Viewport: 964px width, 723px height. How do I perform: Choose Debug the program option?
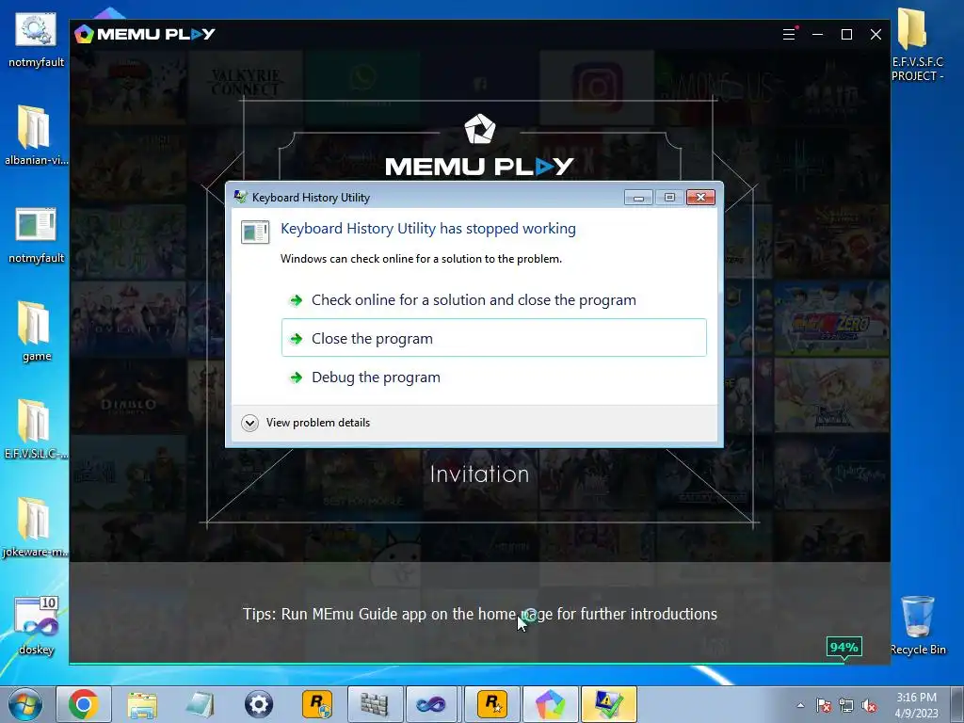pyautogui.click(x=376, y=377)
